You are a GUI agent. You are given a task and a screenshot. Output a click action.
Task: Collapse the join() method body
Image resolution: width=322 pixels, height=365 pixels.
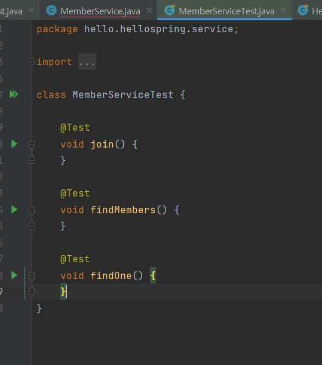pyautogui.click(x=32, y=145)
